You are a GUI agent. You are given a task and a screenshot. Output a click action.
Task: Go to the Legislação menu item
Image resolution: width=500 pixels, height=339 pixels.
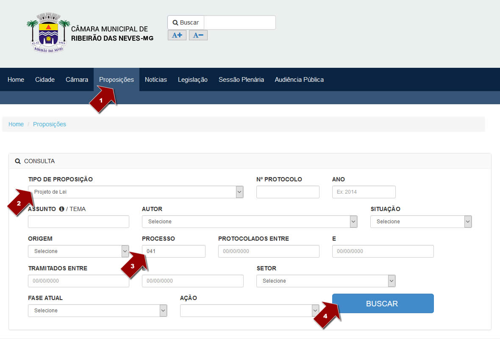click(192, 80)
